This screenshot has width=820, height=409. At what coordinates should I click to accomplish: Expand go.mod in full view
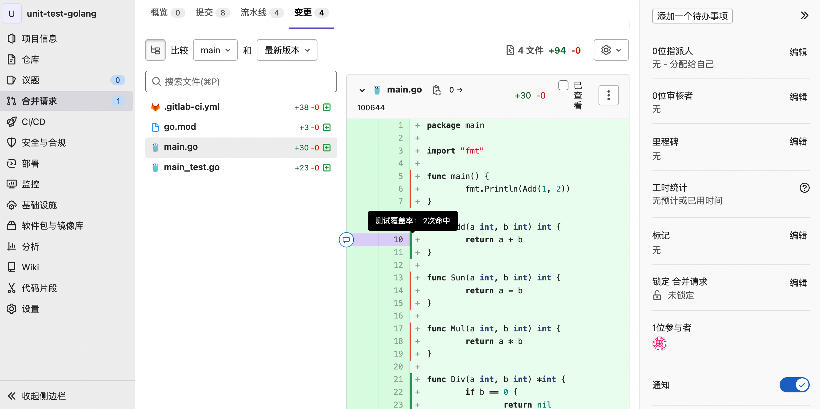tap(327, 127)
